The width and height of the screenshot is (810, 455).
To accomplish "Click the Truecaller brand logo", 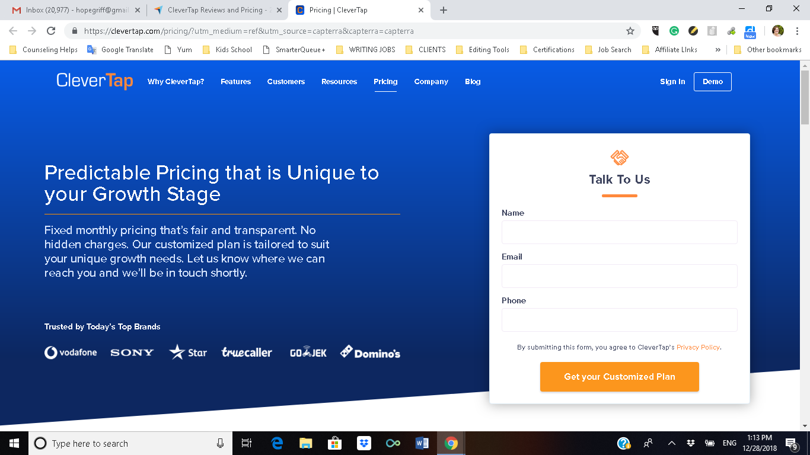I will (247, 353).
